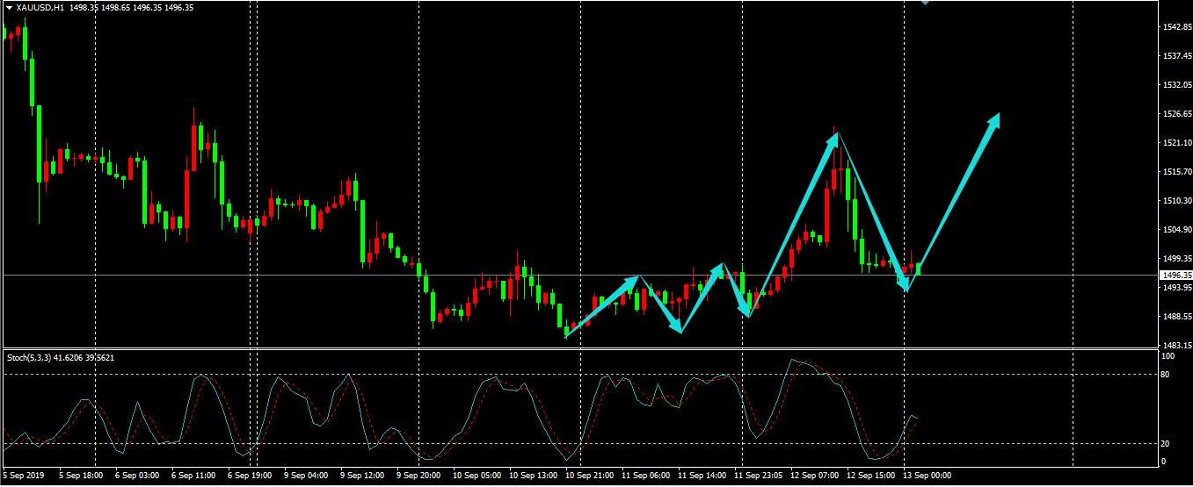Viewport: 1193px width, 487px height.
Task: Click the 11 Sep 06:00 time label
Action: pyautogui.click(x=645, y=476)
